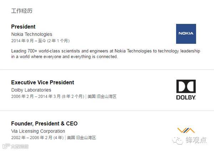
Task: Click the 大数网讯 watermark text
Action: point(19,146)
